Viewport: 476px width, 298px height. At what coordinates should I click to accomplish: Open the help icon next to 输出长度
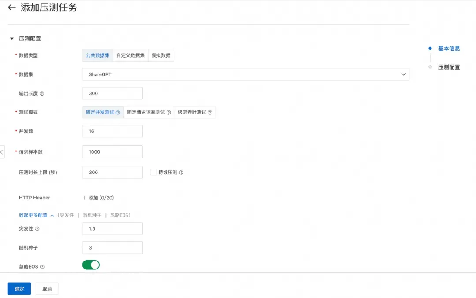click(x=43, y=93)
